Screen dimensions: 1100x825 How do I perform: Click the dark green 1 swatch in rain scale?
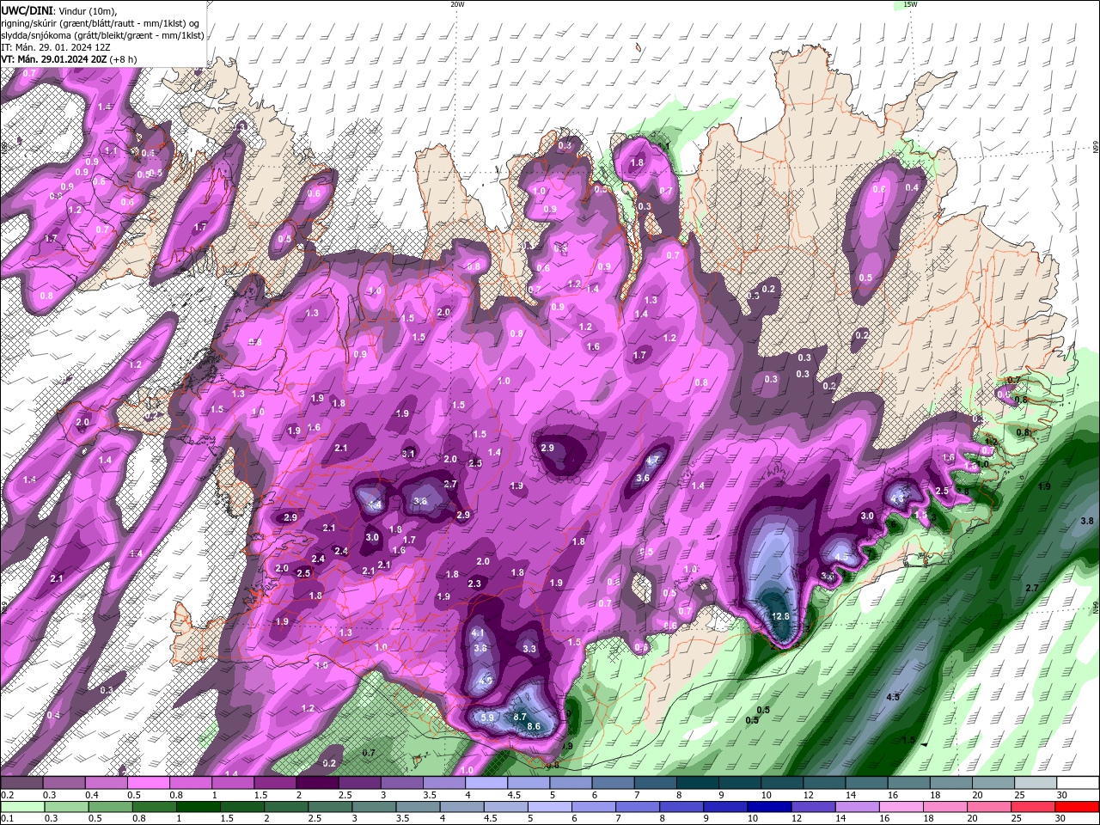(x=197, y=807)
